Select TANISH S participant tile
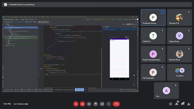The image size is (194, 109). [153, 36]
